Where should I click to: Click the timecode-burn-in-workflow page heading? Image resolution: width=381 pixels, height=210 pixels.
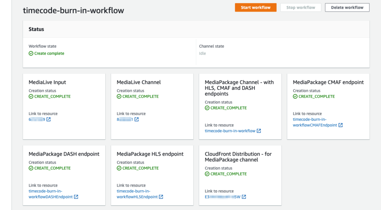click(73, 11)
